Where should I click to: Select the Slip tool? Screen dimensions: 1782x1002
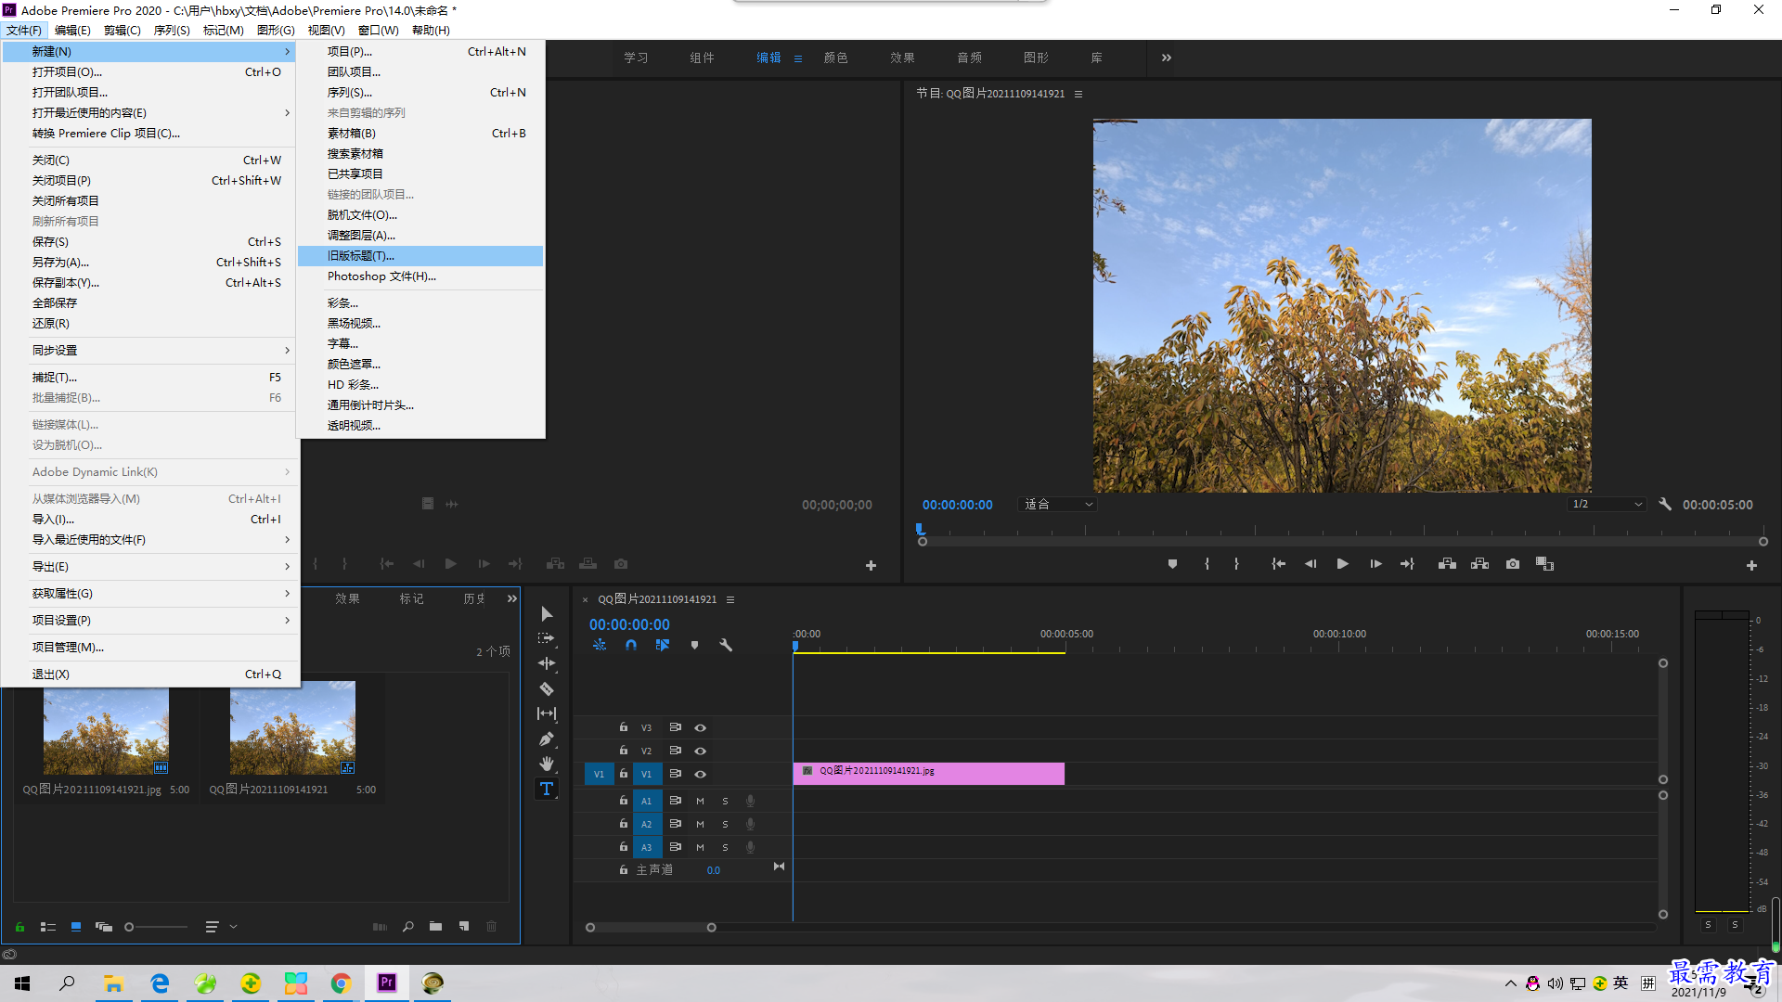(x=547, y=713)
